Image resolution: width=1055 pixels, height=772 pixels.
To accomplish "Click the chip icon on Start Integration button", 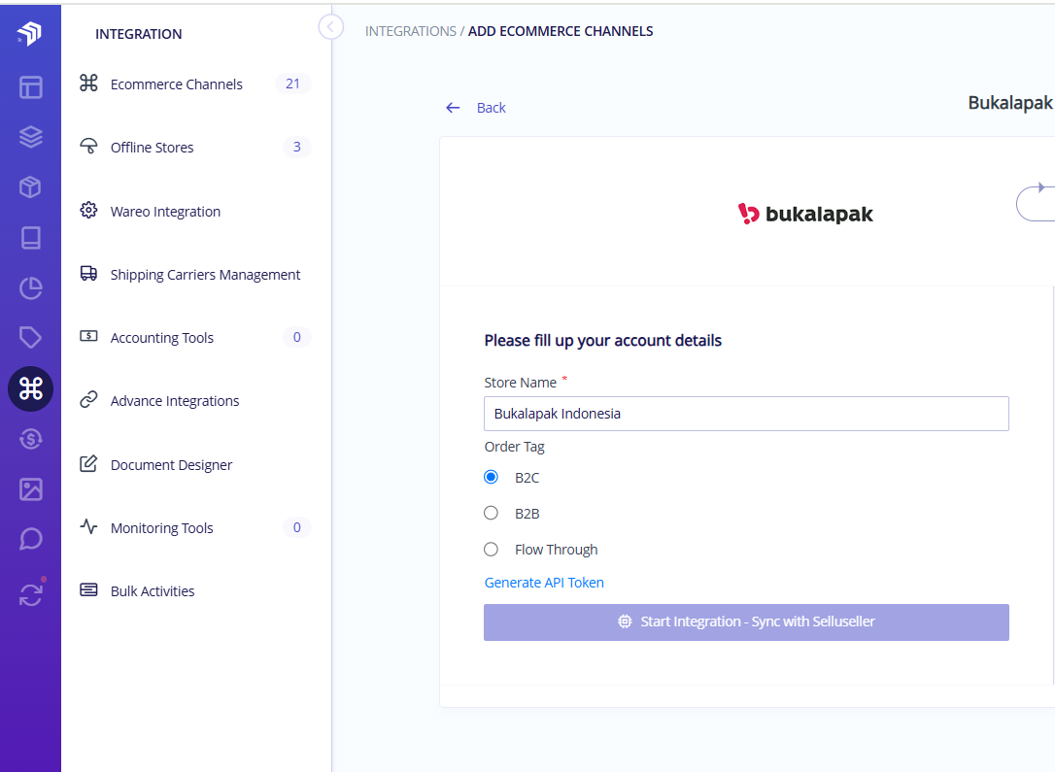I will pos(625,621).
